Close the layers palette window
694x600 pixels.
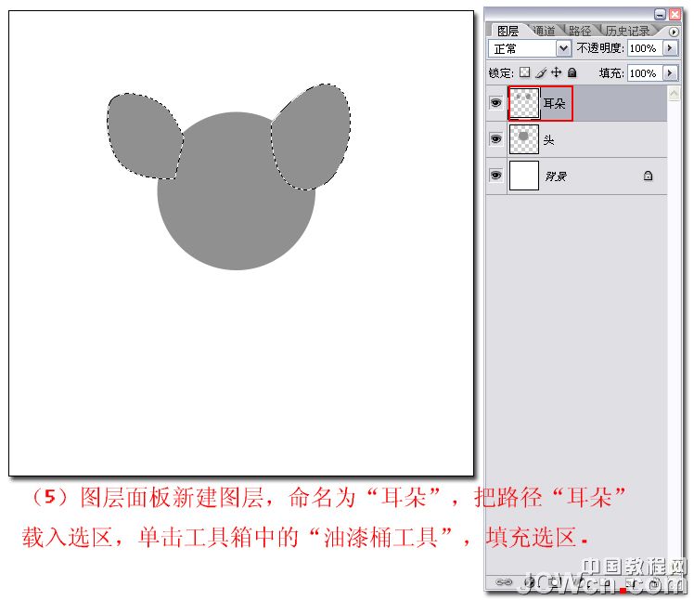(675, 15)
